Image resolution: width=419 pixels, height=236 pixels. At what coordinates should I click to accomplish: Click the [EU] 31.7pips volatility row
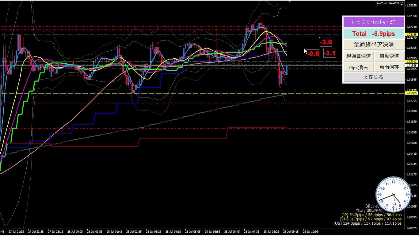pyautogui.click(x=371, y=219)
